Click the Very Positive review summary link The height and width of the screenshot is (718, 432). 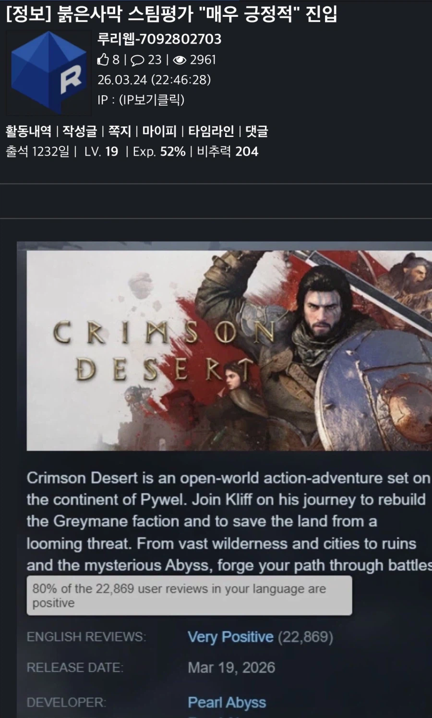tap(230, 637)
